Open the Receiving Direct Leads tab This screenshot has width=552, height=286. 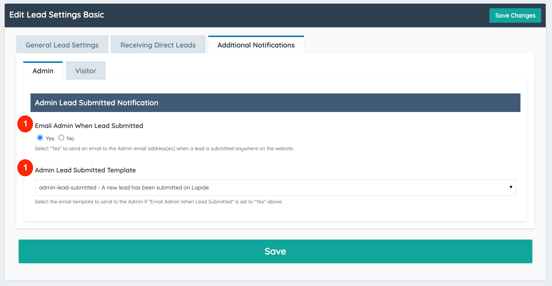[x=158, y=45]
